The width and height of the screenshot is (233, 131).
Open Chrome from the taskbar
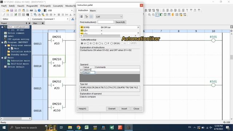coord(79,127)
